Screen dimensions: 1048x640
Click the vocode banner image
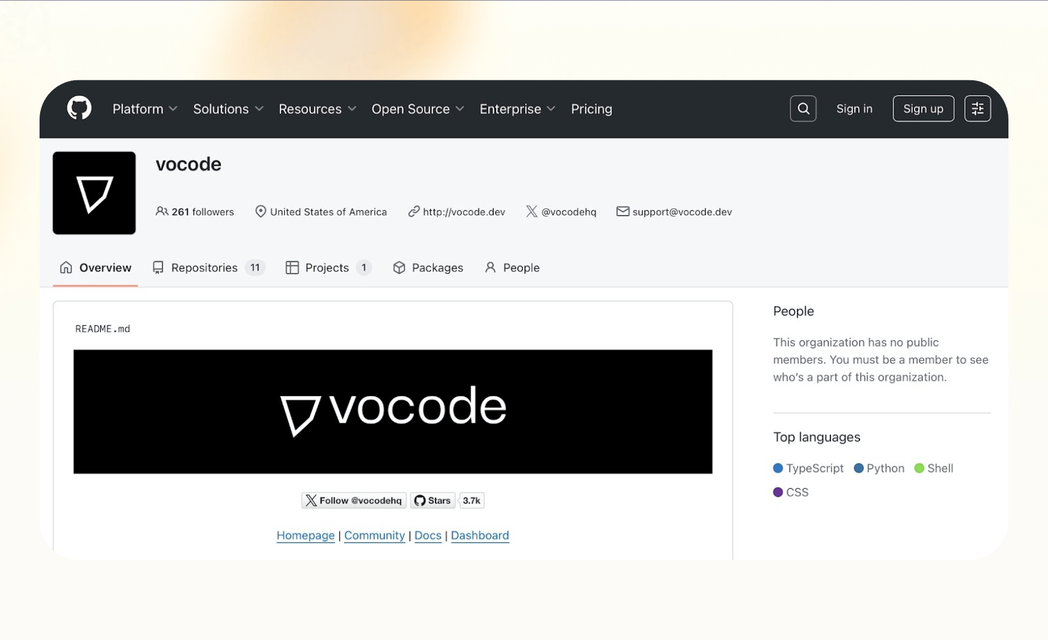pos(393,411)
